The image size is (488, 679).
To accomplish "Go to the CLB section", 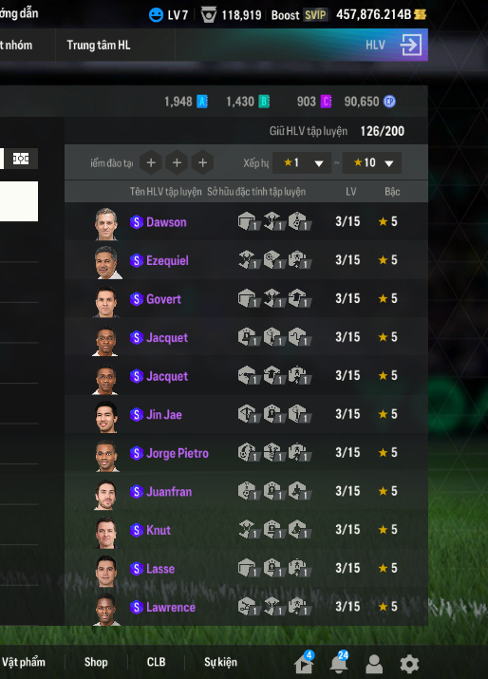I will pos(156,662).
